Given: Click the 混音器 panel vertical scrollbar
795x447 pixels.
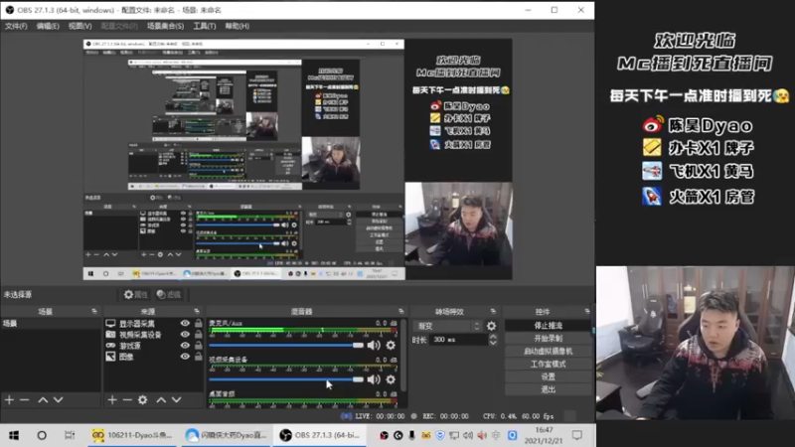Looking at the screenshot, I should [403, 355].
